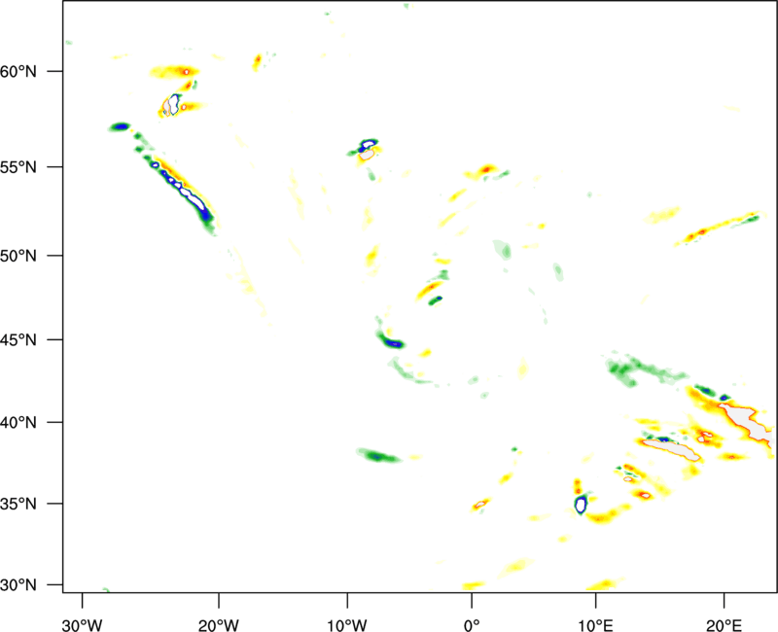778x632 pixels.
Task: Click the 10°W longitude label
Action: [347, 625]
